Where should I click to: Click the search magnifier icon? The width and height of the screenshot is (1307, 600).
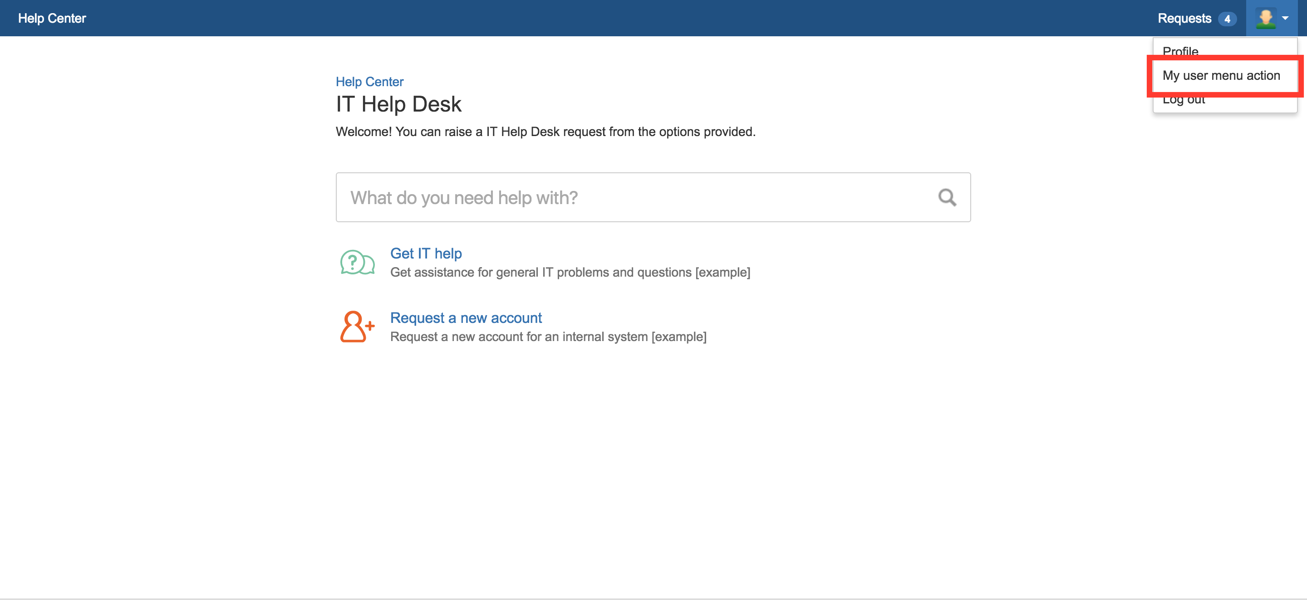(x=947, y=197)
